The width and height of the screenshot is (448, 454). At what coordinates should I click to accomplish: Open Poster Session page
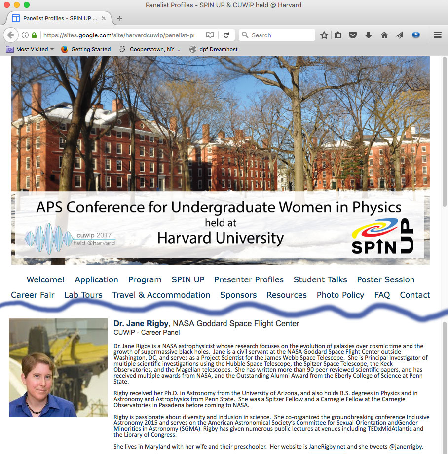[386, 279]
